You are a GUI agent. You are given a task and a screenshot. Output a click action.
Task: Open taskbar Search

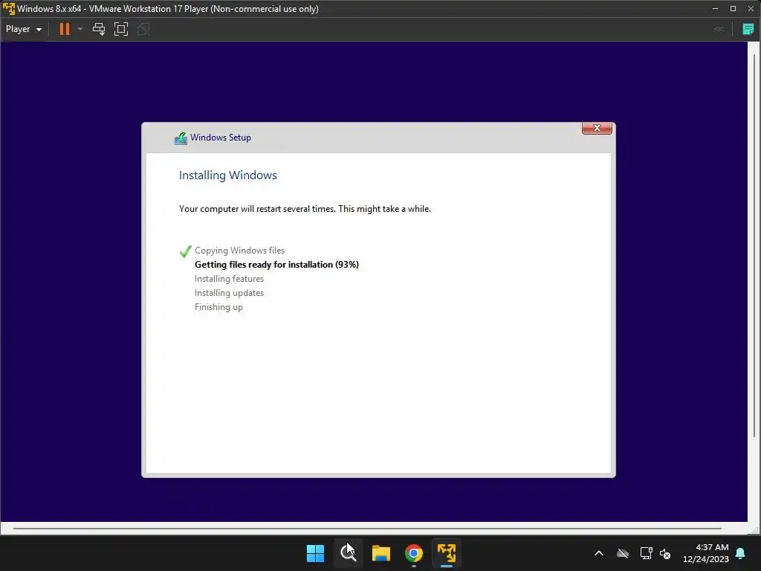(348, 553)
